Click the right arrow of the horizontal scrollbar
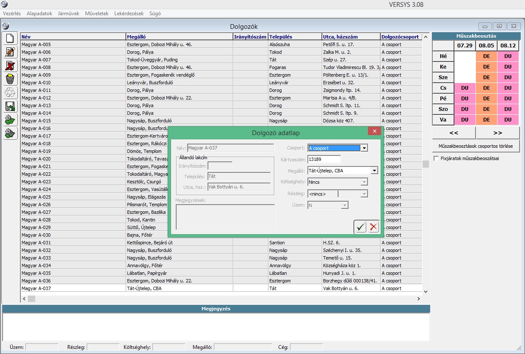Image resolution: width=525 pixels, height=354 pixels. point(419,299)
